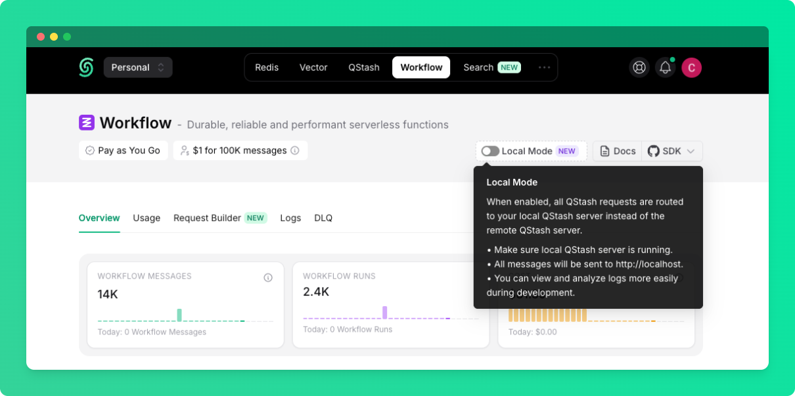Click the 14K workflow messages value
Screen dimensions: 795x396
pos(108,294)
